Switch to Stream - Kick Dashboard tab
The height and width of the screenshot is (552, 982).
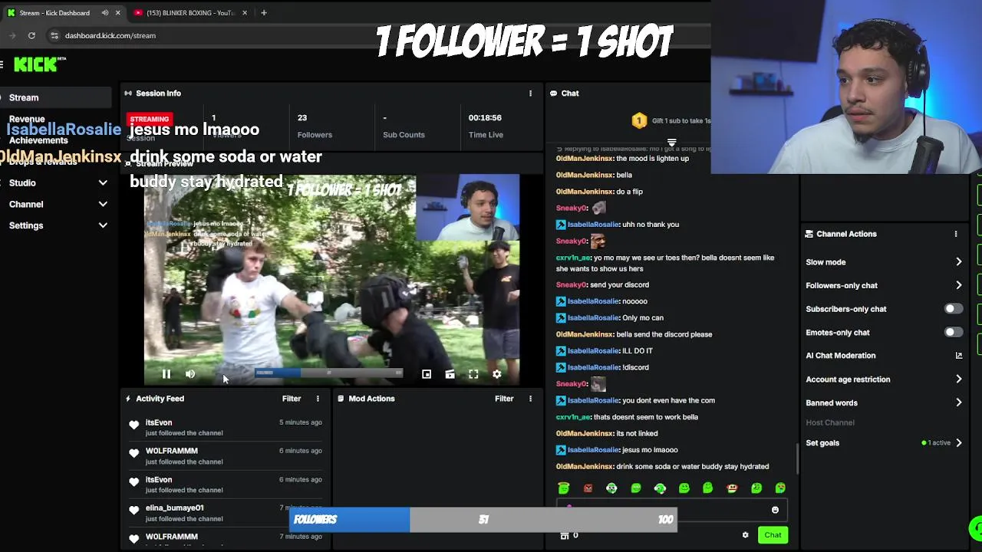coord(64,12)
